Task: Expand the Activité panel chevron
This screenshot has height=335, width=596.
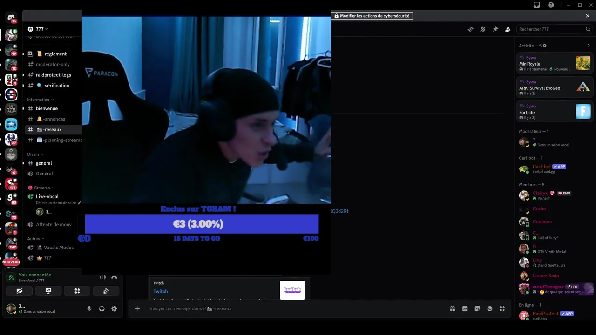Action: 589,46
